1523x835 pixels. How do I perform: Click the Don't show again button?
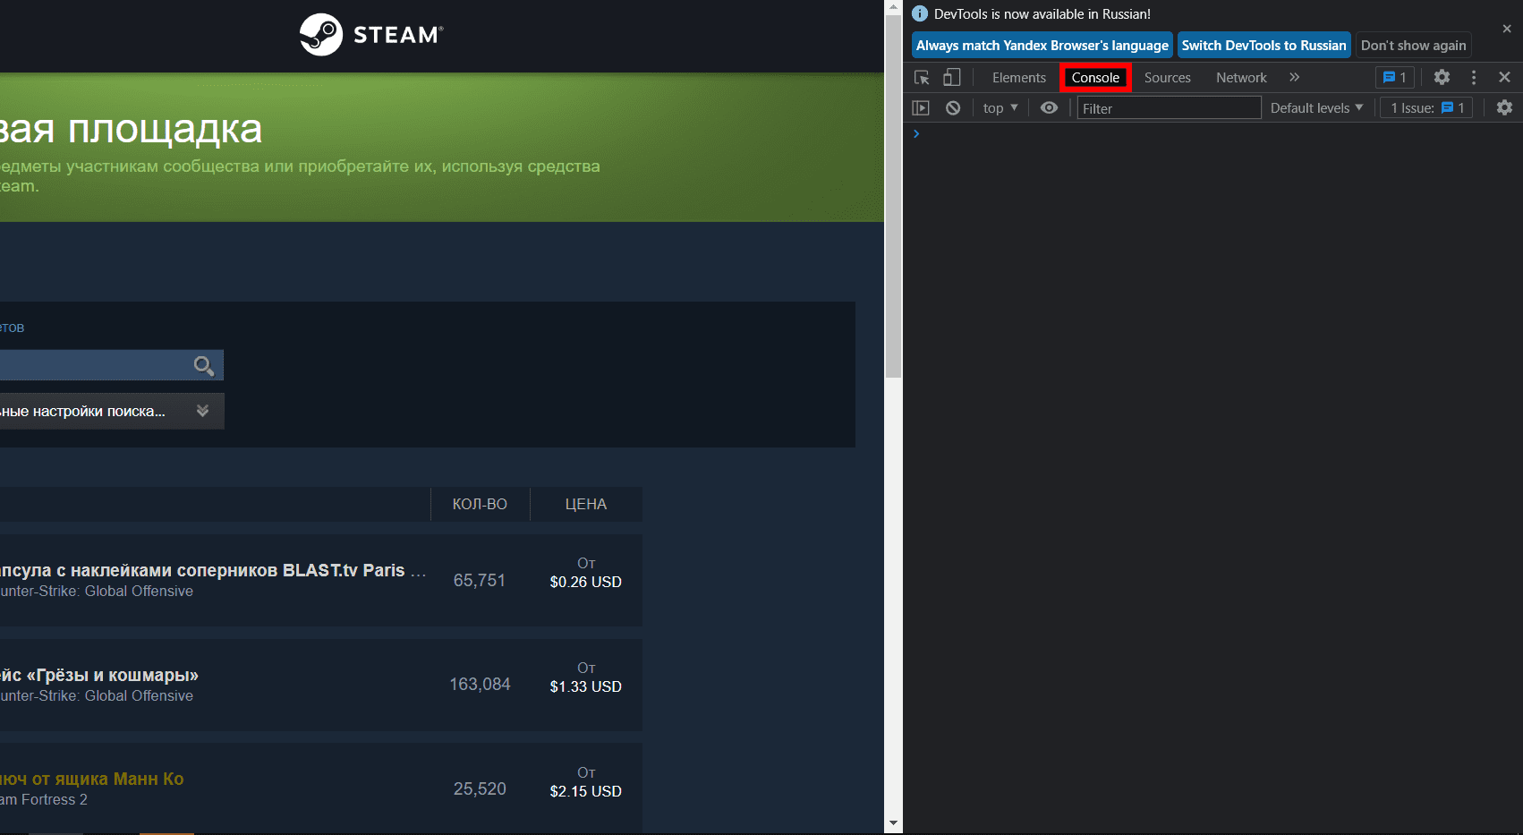(x=1413, y=46)
